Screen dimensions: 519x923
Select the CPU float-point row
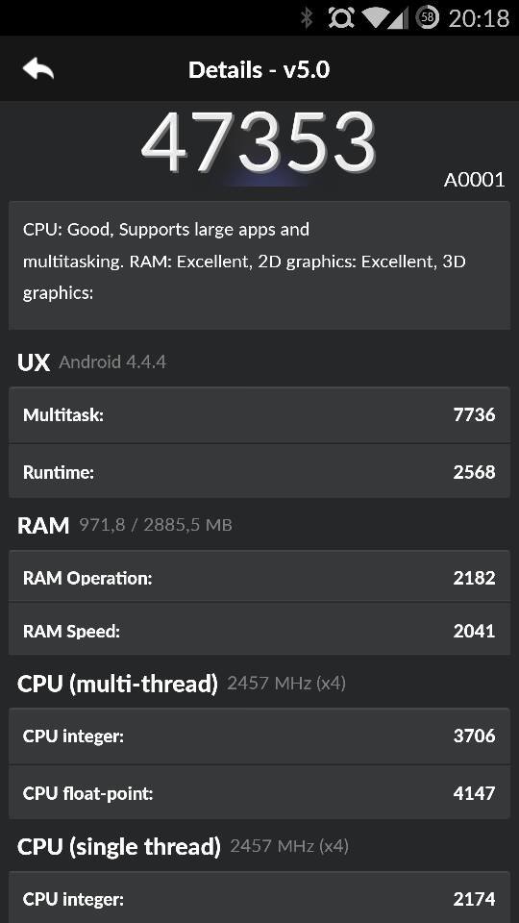point(259,793)
